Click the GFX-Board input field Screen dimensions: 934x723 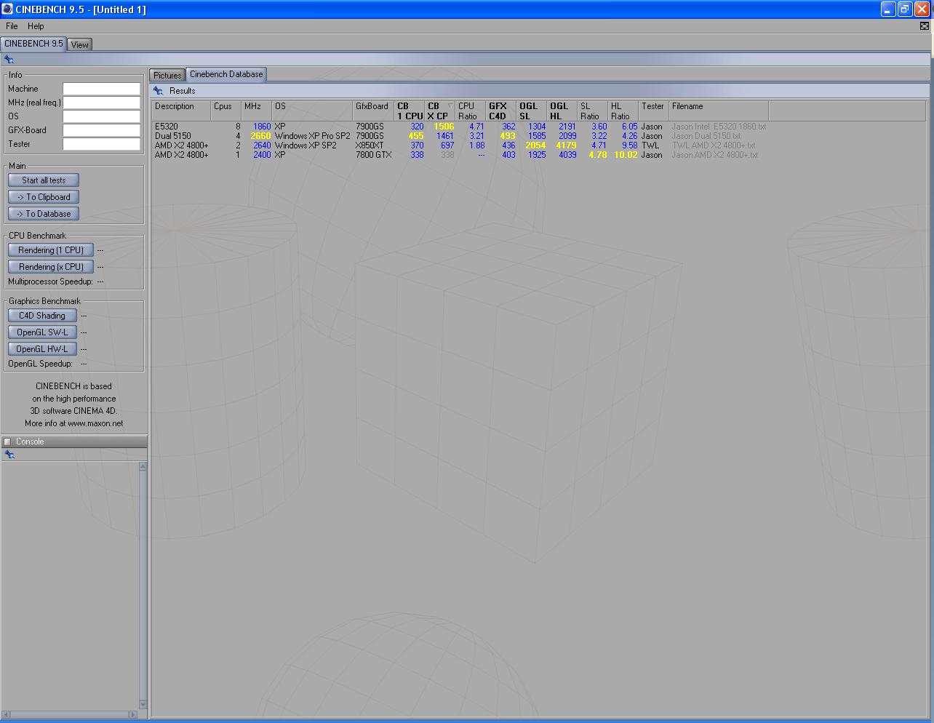pyautogui.click(x=101, y=130)
